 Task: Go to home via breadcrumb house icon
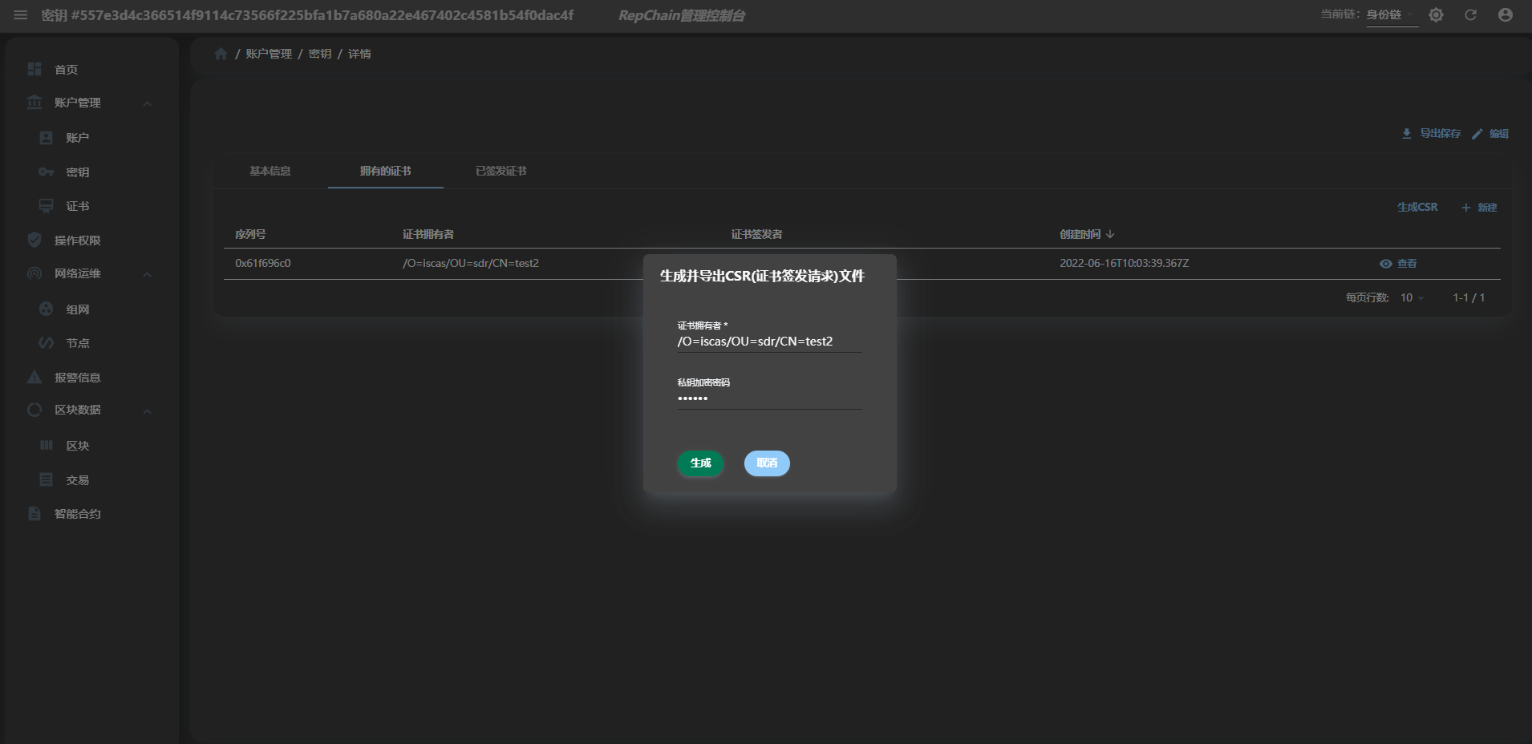point(221,54)
